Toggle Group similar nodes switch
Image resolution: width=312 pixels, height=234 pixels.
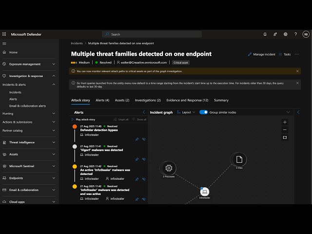point(203,112)
